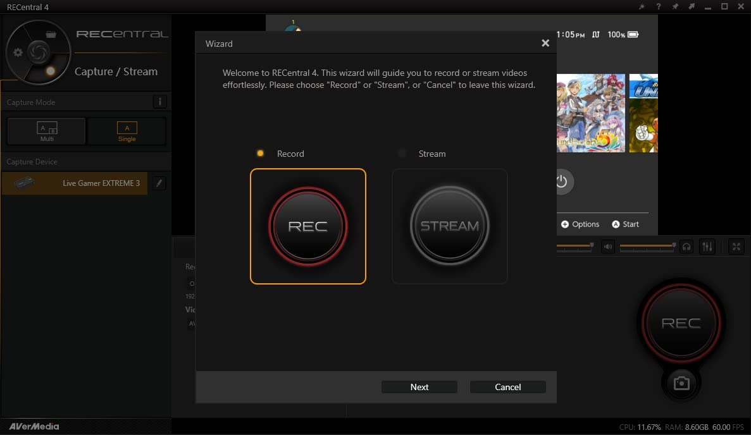This screenshot has width=751, height=435.
Task: Click the power icon in preview
Action: 562,182
